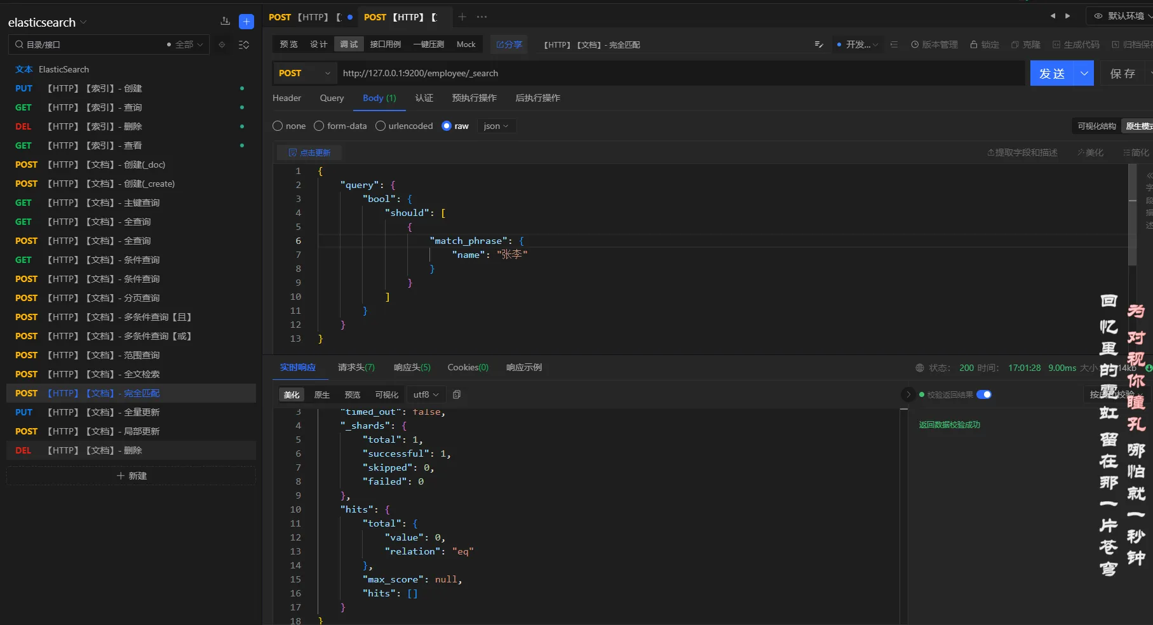The width and height of the screenshot is (1153, 625).
Task: Click the expand/collapse all directories icon
Action: click(244, 45)
